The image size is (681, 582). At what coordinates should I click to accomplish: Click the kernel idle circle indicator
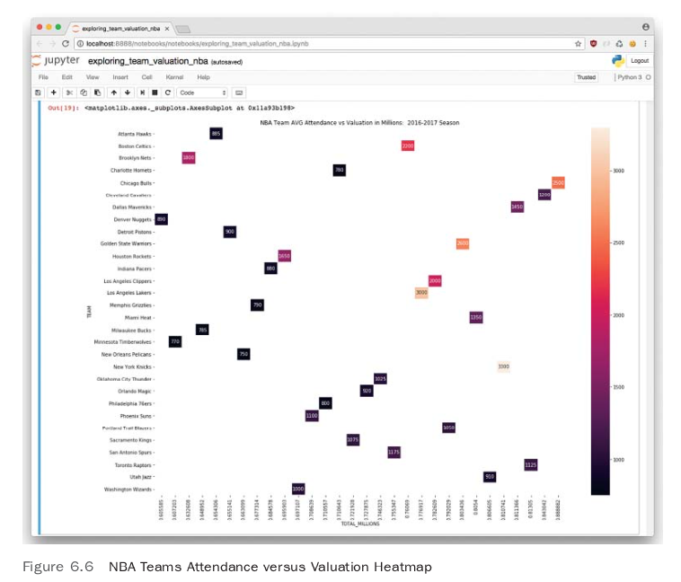(x=648, y=77)
